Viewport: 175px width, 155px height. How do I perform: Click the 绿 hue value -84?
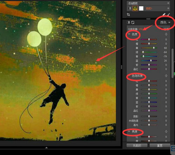click(x=165, y=52)
